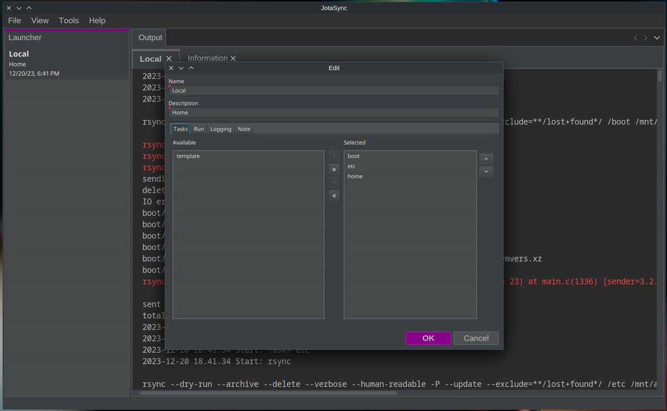Screen dimensions: 667x411
Task: Click inside the Name input field
Action: pyautogui.click(x=333, y=90)
